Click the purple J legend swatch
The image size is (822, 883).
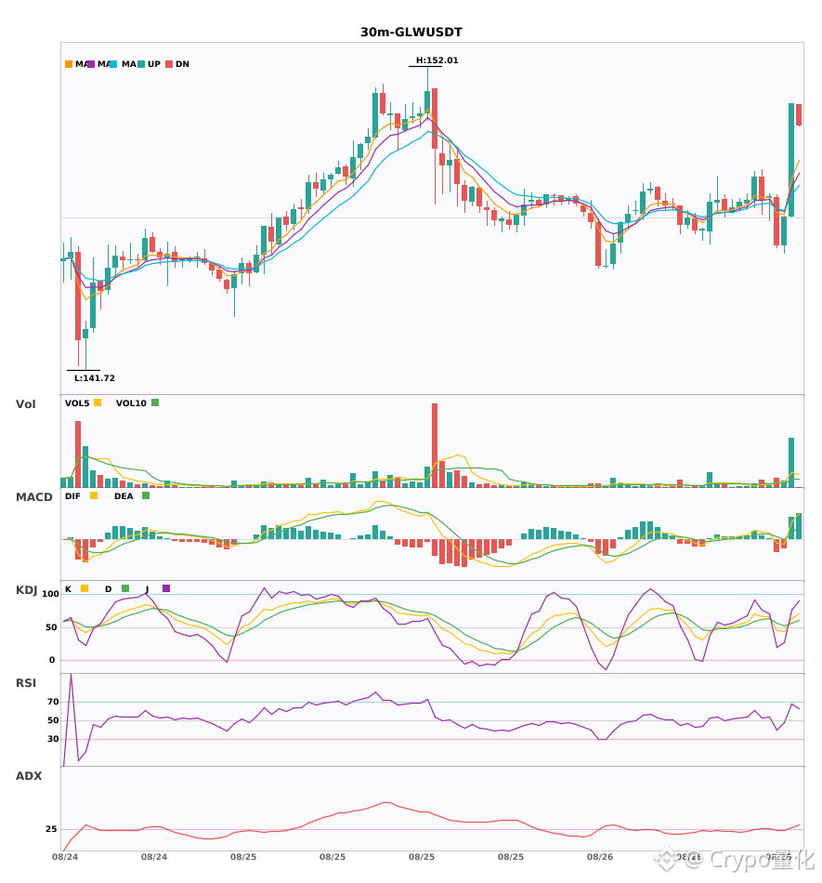coord(166,588)
